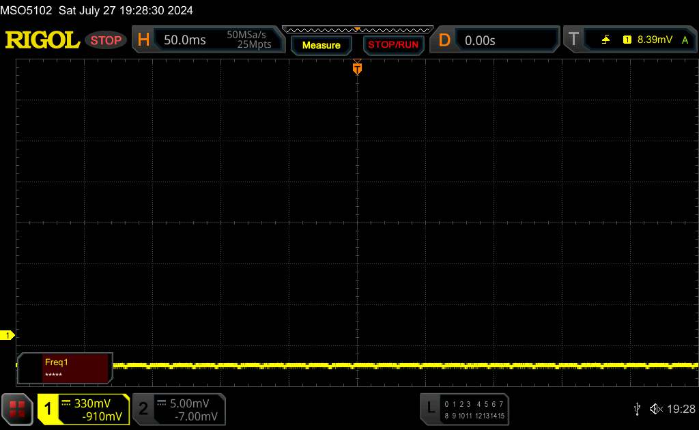Click the channel 1 ground level marker

tap(7, 335)
